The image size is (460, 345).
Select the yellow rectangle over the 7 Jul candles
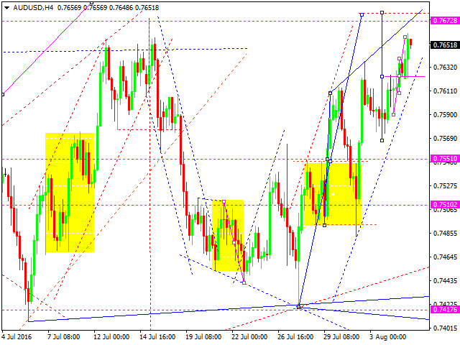tap(70, 193)
